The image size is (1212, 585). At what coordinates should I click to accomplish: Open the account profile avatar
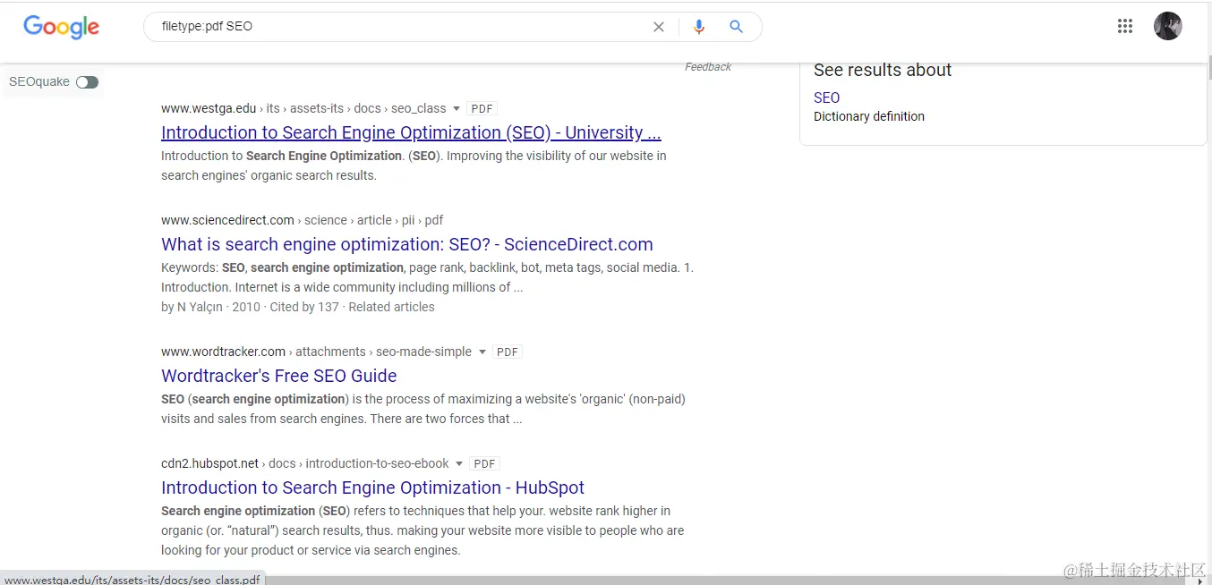(1168, 26)
